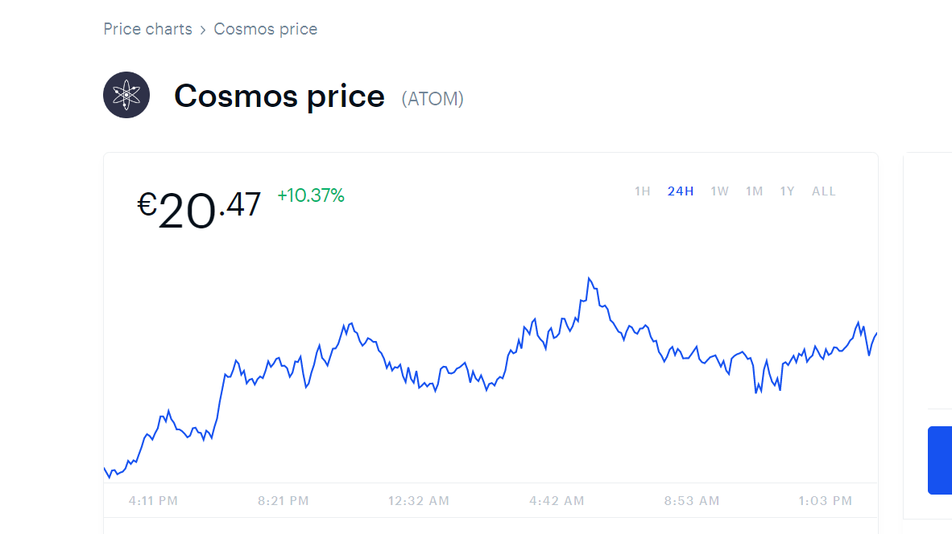
Task: Switch to the 1M time range
Action: 754,191
